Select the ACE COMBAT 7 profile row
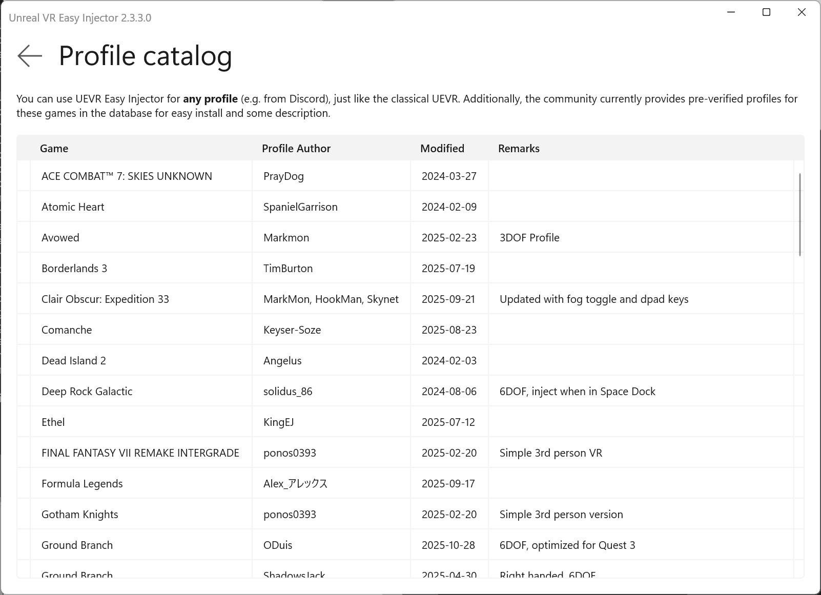 pos(205,176)
